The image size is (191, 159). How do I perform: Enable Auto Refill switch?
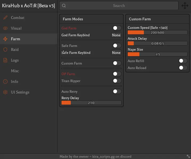click(x=183, y=61)
